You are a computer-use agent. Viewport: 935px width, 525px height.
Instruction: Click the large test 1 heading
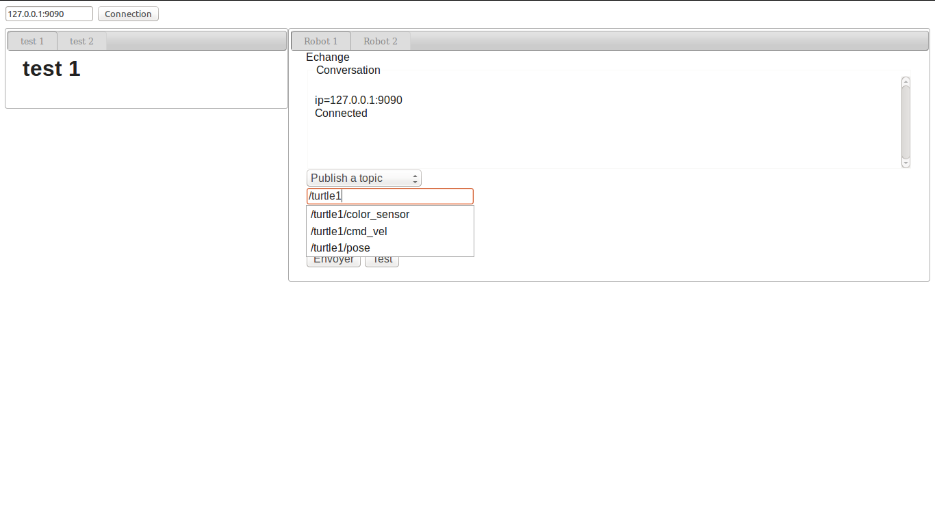[x=51, y=69]
